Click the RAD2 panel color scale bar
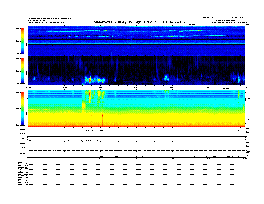 click(23, 41)
